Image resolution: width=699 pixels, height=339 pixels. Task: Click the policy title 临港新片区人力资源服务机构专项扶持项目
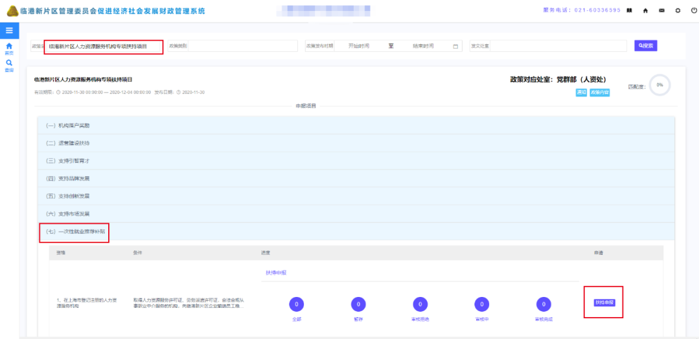point(84,80)
